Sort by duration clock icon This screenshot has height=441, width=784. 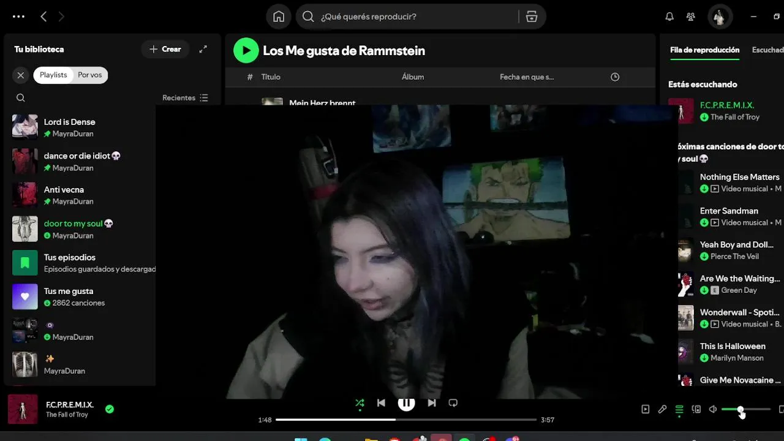point(615,77)
